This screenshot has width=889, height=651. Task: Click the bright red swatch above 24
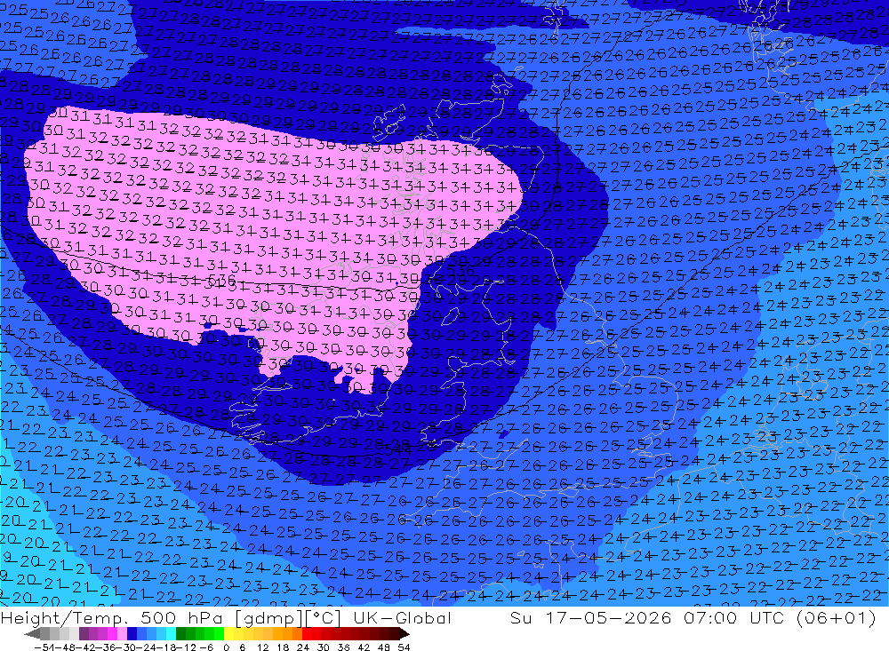click(x=307, y=634)
